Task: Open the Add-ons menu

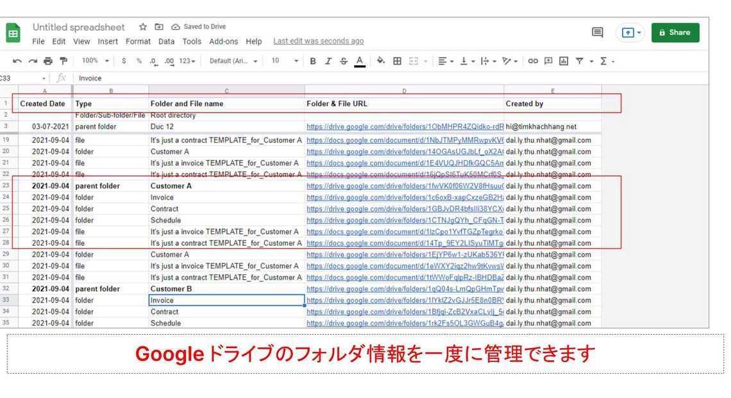Action: coord(223,42)
